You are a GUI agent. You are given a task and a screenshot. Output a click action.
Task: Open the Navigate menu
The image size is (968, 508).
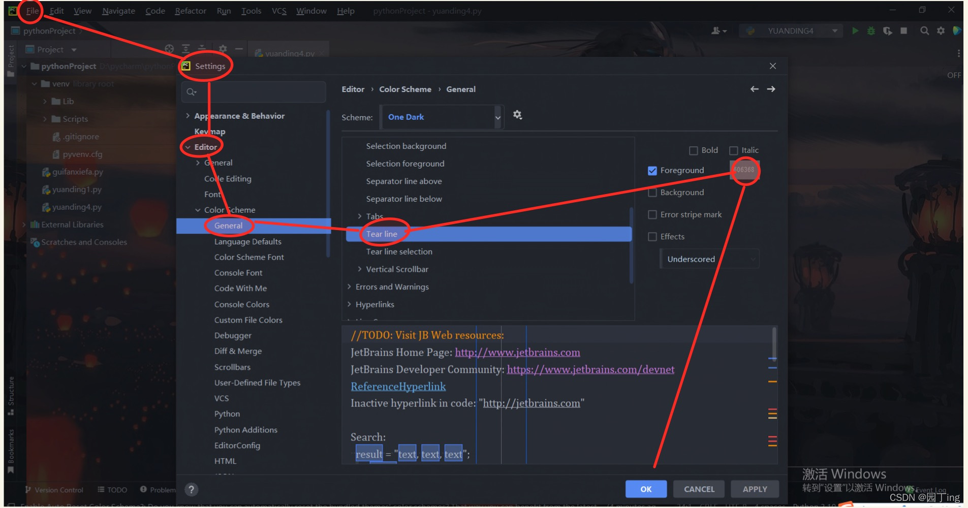[118, 11]
